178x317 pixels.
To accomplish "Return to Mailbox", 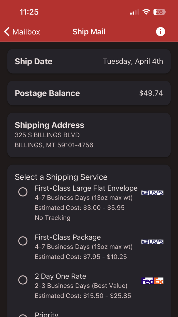I will (22, 32).
